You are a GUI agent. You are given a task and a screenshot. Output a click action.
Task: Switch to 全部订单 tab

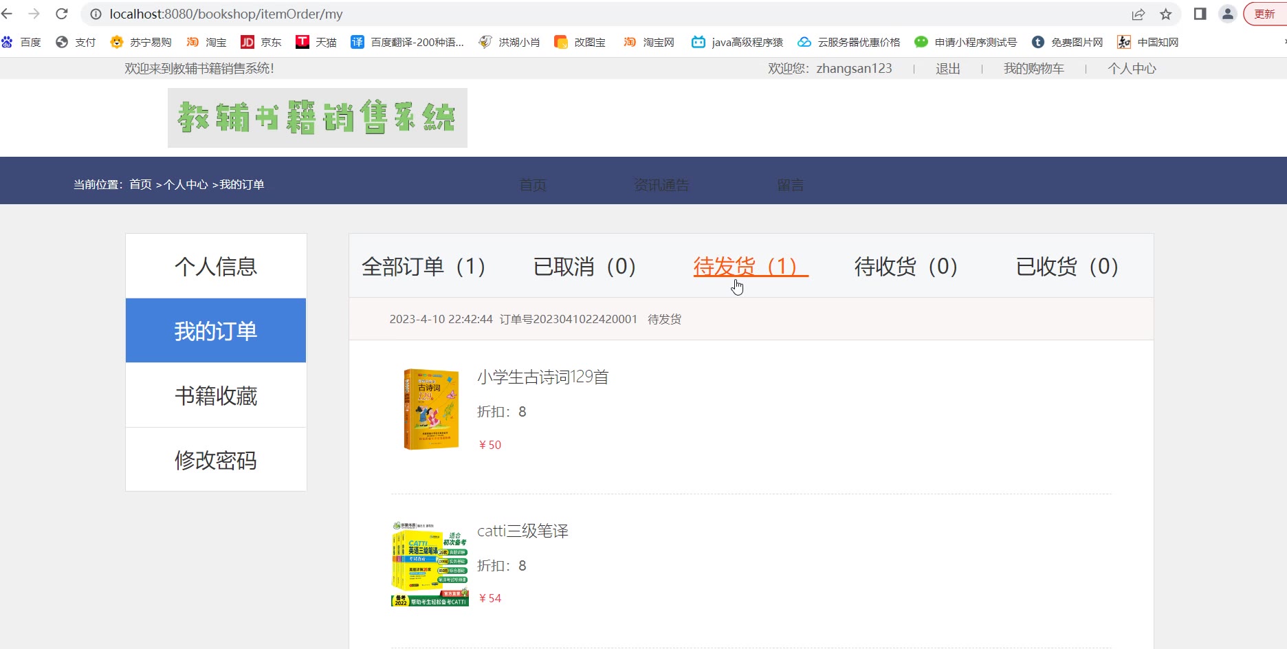[423, 266]
